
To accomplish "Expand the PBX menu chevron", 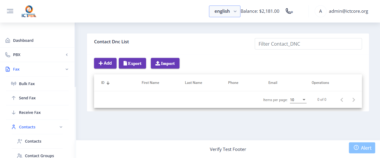I will 67,55.
